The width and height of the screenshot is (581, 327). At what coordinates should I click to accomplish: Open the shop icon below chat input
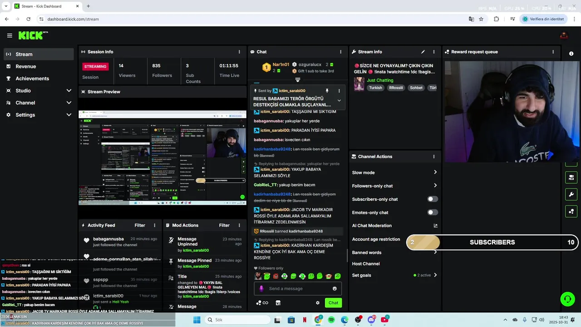(278, 303)
